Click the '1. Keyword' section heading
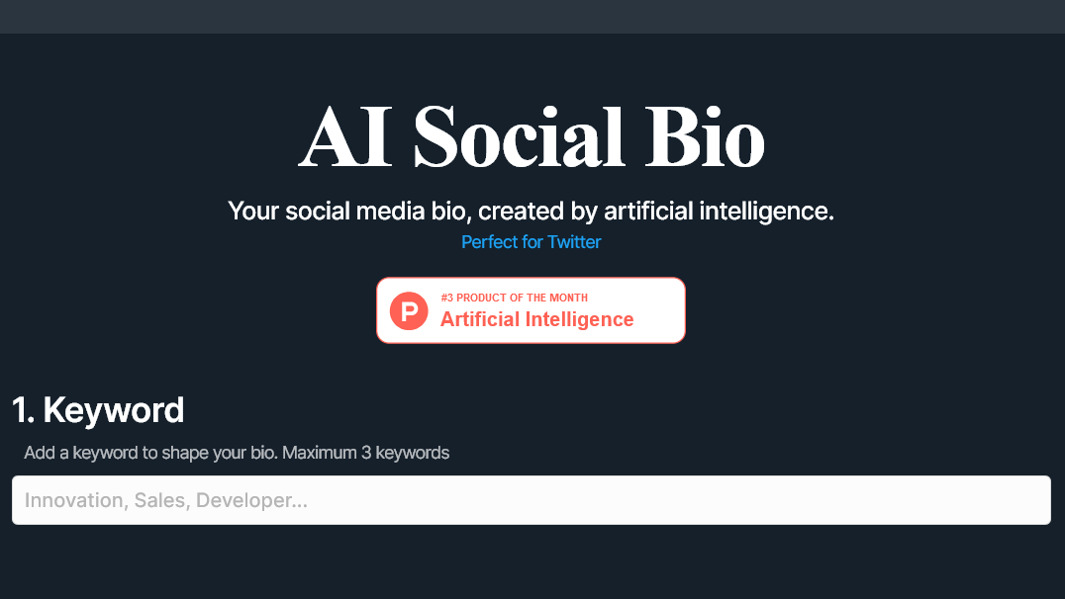 pyautogui.click(x=98, y=409)
